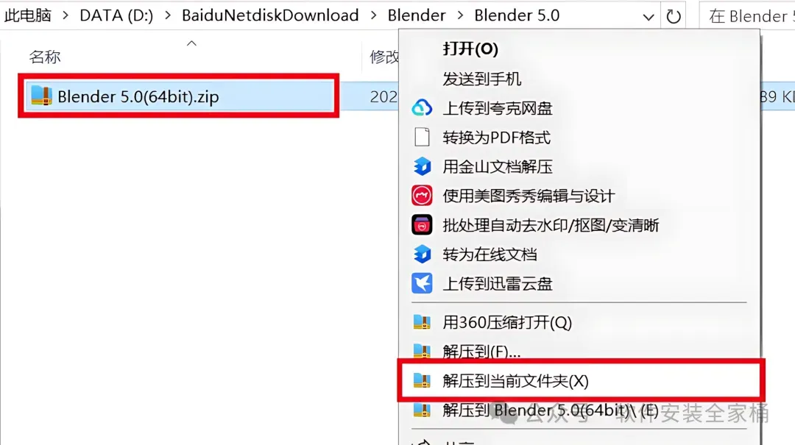This screenshot has width=795, height=445.
Task: Click the blank page icon for PDF conversion
Action: (422, 137)
